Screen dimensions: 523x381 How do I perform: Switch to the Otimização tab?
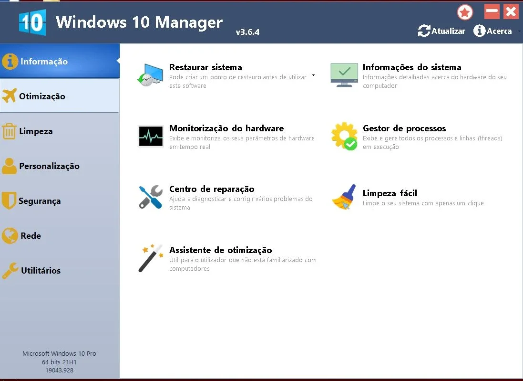click(60, 95)
